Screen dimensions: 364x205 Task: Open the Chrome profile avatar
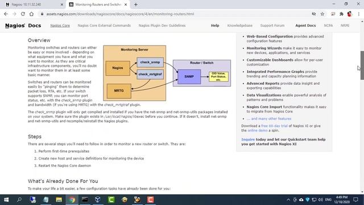click(350, 14)
